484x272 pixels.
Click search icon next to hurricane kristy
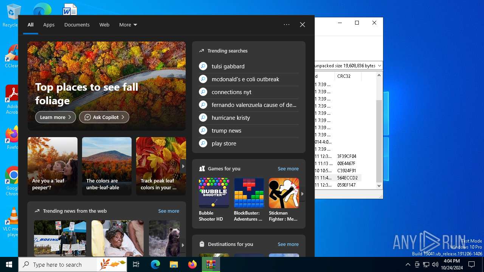(203, 117)
